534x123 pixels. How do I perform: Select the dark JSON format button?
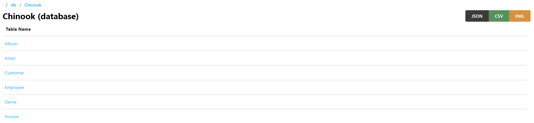pyautogui.click(x=477, y=16)
